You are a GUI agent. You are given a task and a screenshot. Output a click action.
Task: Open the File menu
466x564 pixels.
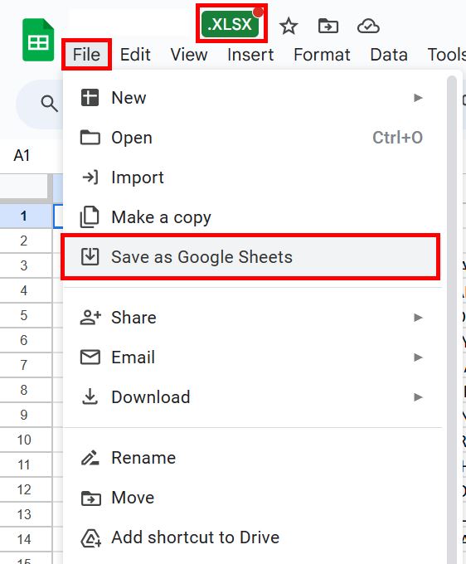click(x=86, y=55)
